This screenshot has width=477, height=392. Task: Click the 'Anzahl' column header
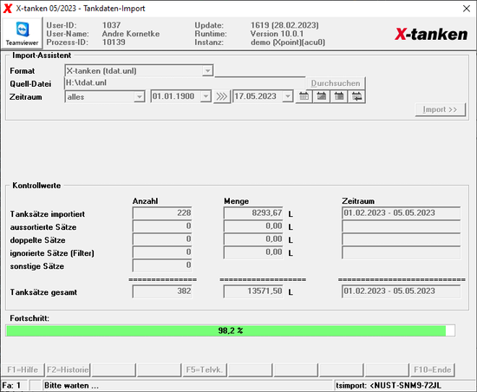click(145, 201)
